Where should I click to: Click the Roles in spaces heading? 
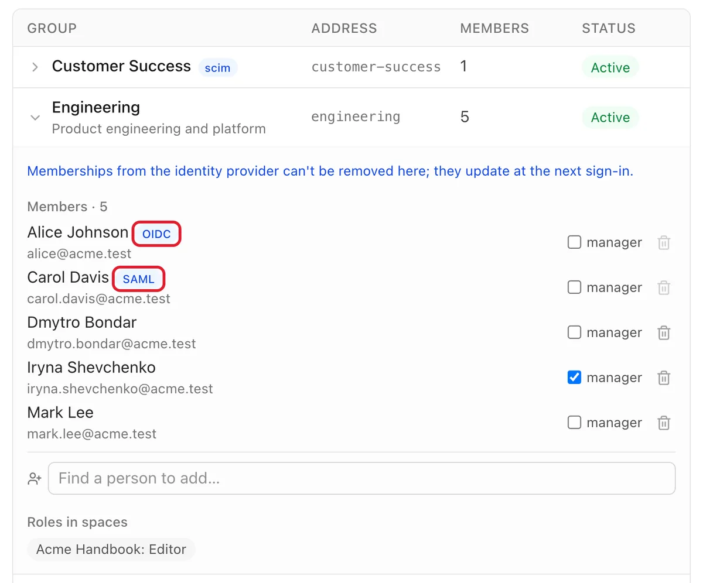[77, 522]
